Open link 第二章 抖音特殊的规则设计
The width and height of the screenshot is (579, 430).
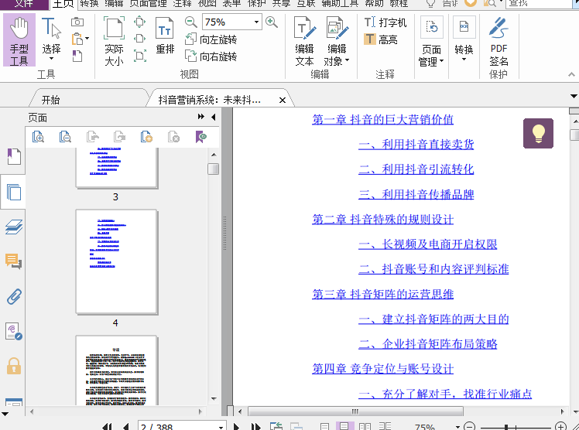(x=382, y=219)
